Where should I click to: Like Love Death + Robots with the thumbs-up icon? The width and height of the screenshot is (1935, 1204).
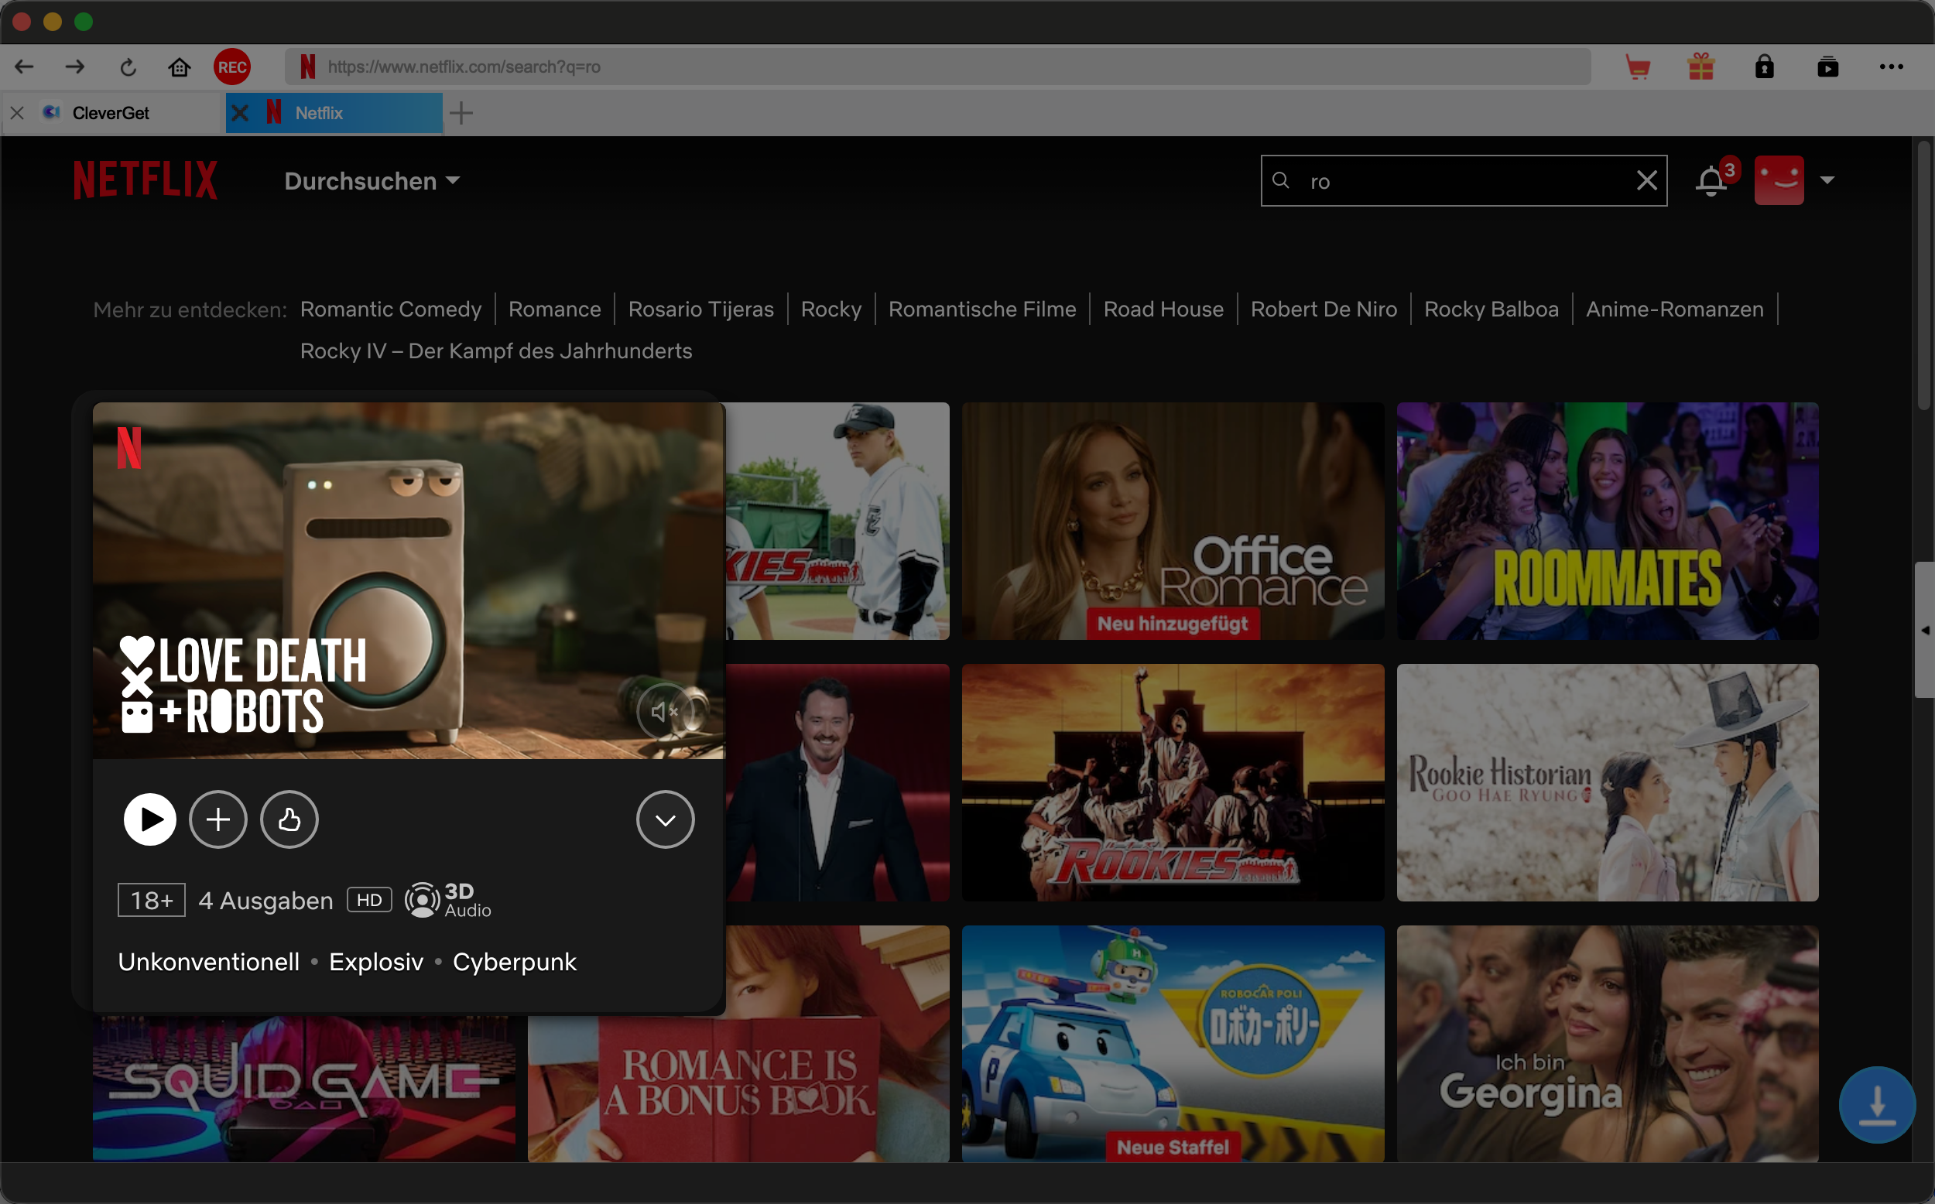pos(289,819)
